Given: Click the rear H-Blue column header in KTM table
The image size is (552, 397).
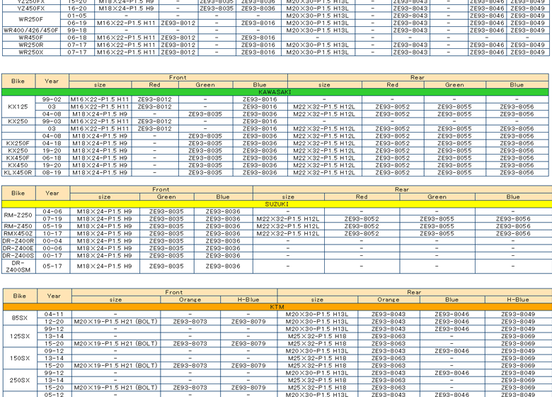Looking at the screenshot, I should (518, 300).
